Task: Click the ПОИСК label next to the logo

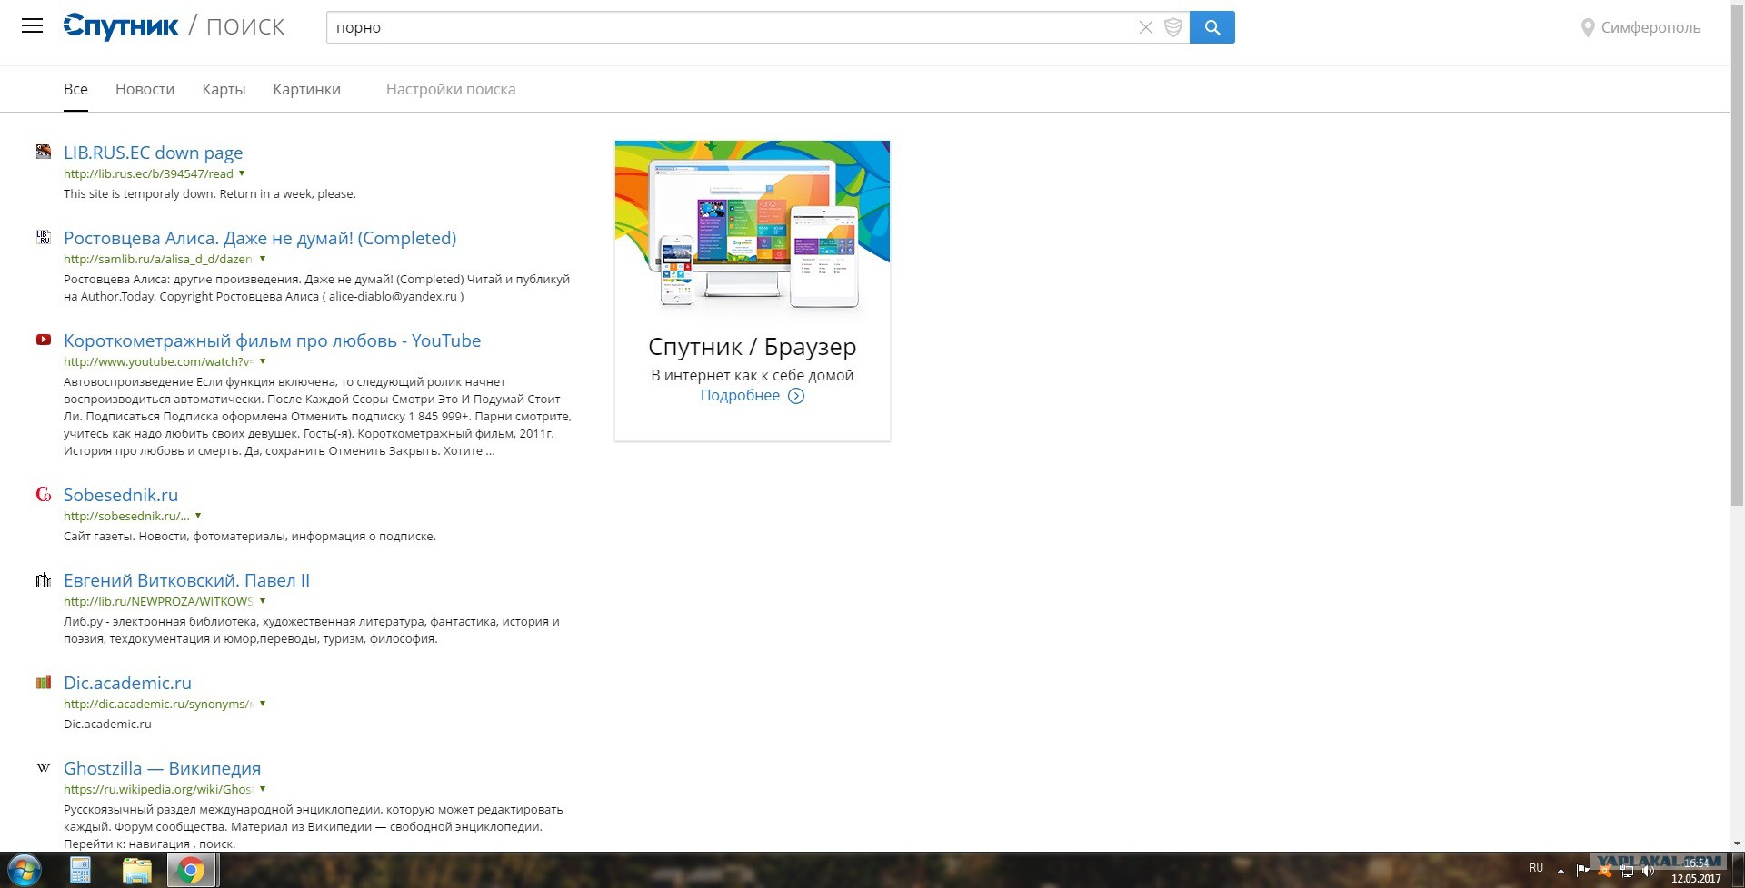Action: pos(245,27)
